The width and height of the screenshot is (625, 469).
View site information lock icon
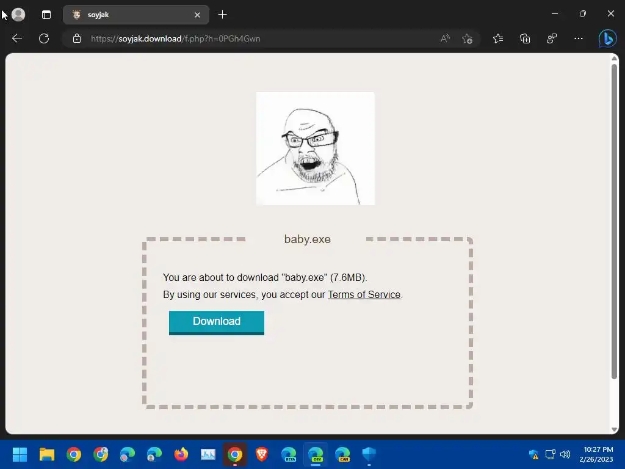tap(77, 38)
